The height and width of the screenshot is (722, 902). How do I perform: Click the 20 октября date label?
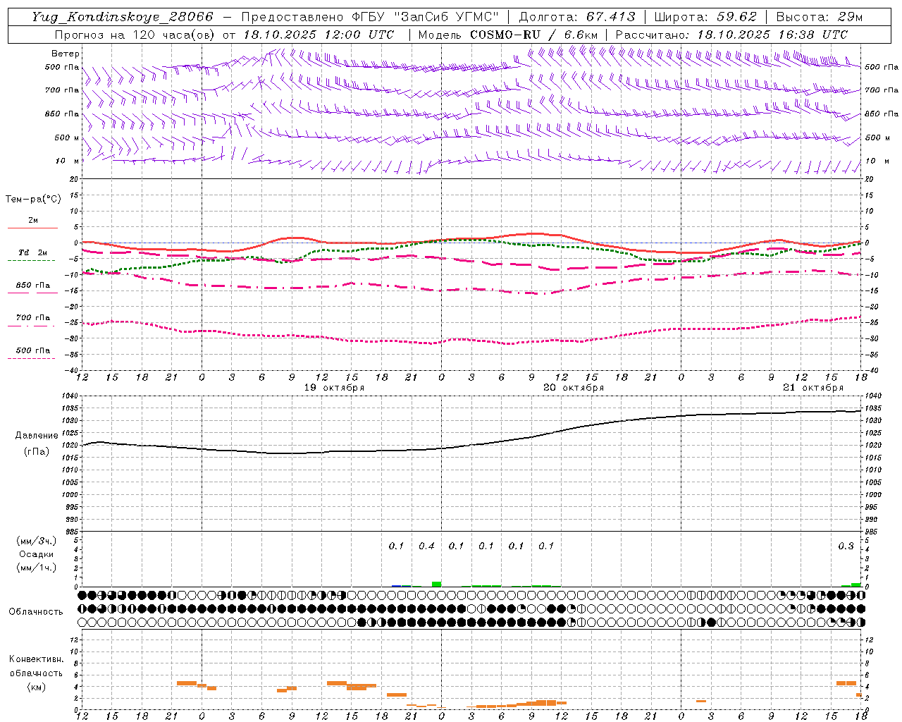[574, 388]
